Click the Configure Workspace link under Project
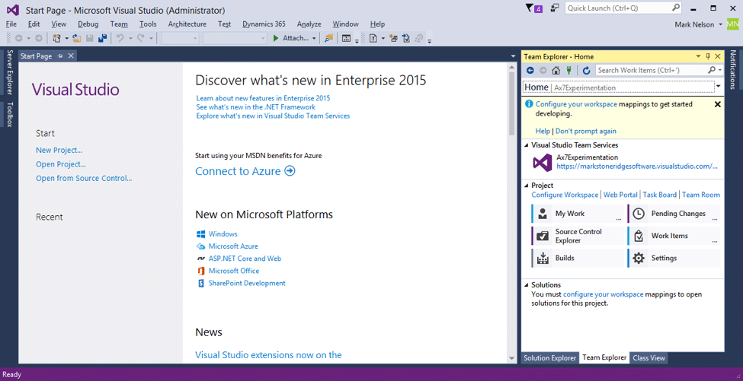Viewport: 743px width, 381px height. point(565,195)
